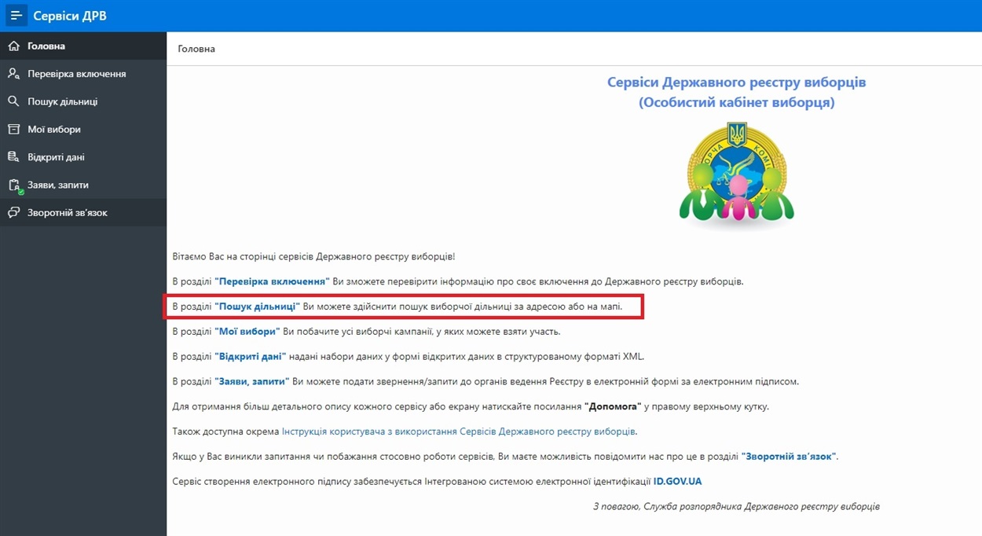Click the ballot box icon for Мої вибори
This screenshot has width=982, height=536.
pyautogui.click(x=13, y=130)
